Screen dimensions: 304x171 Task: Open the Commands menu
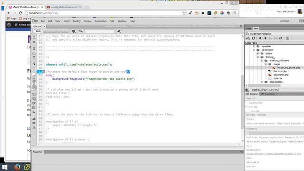coord(101,21)
